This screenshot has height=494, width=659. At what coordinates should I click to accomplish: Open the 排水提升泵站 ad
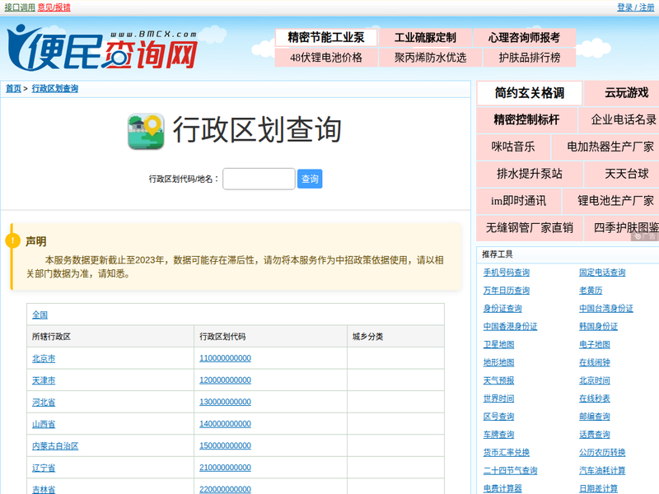530,174
